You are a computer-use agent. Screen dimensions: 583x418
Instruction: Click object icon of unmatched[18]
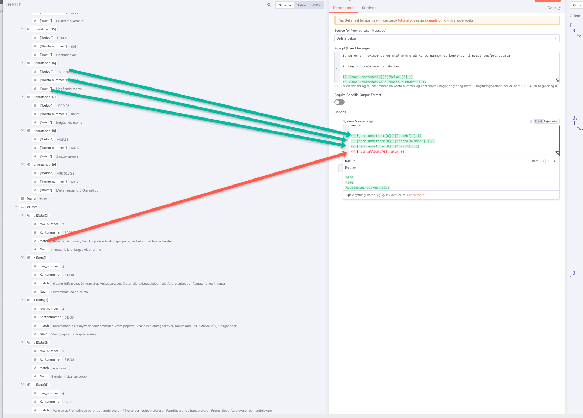point(29,131)
